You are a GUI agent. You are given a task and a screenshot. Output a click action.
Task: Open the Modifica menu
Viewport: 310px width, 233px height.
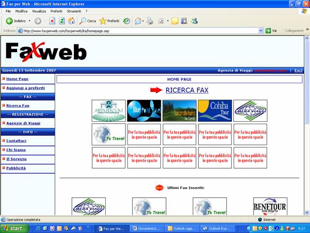(x=21, y=11)
